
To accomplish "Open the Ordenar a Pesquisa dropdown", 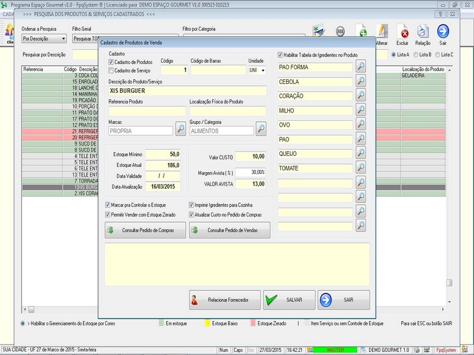I will pyautogui.click(x=63, y=39).
